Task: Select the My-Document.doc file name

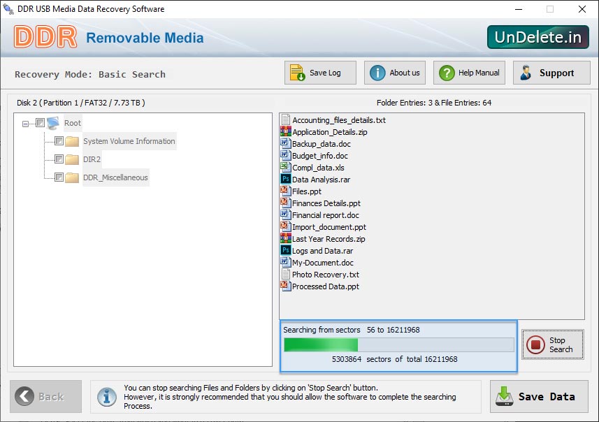Action: click(323, 263)
